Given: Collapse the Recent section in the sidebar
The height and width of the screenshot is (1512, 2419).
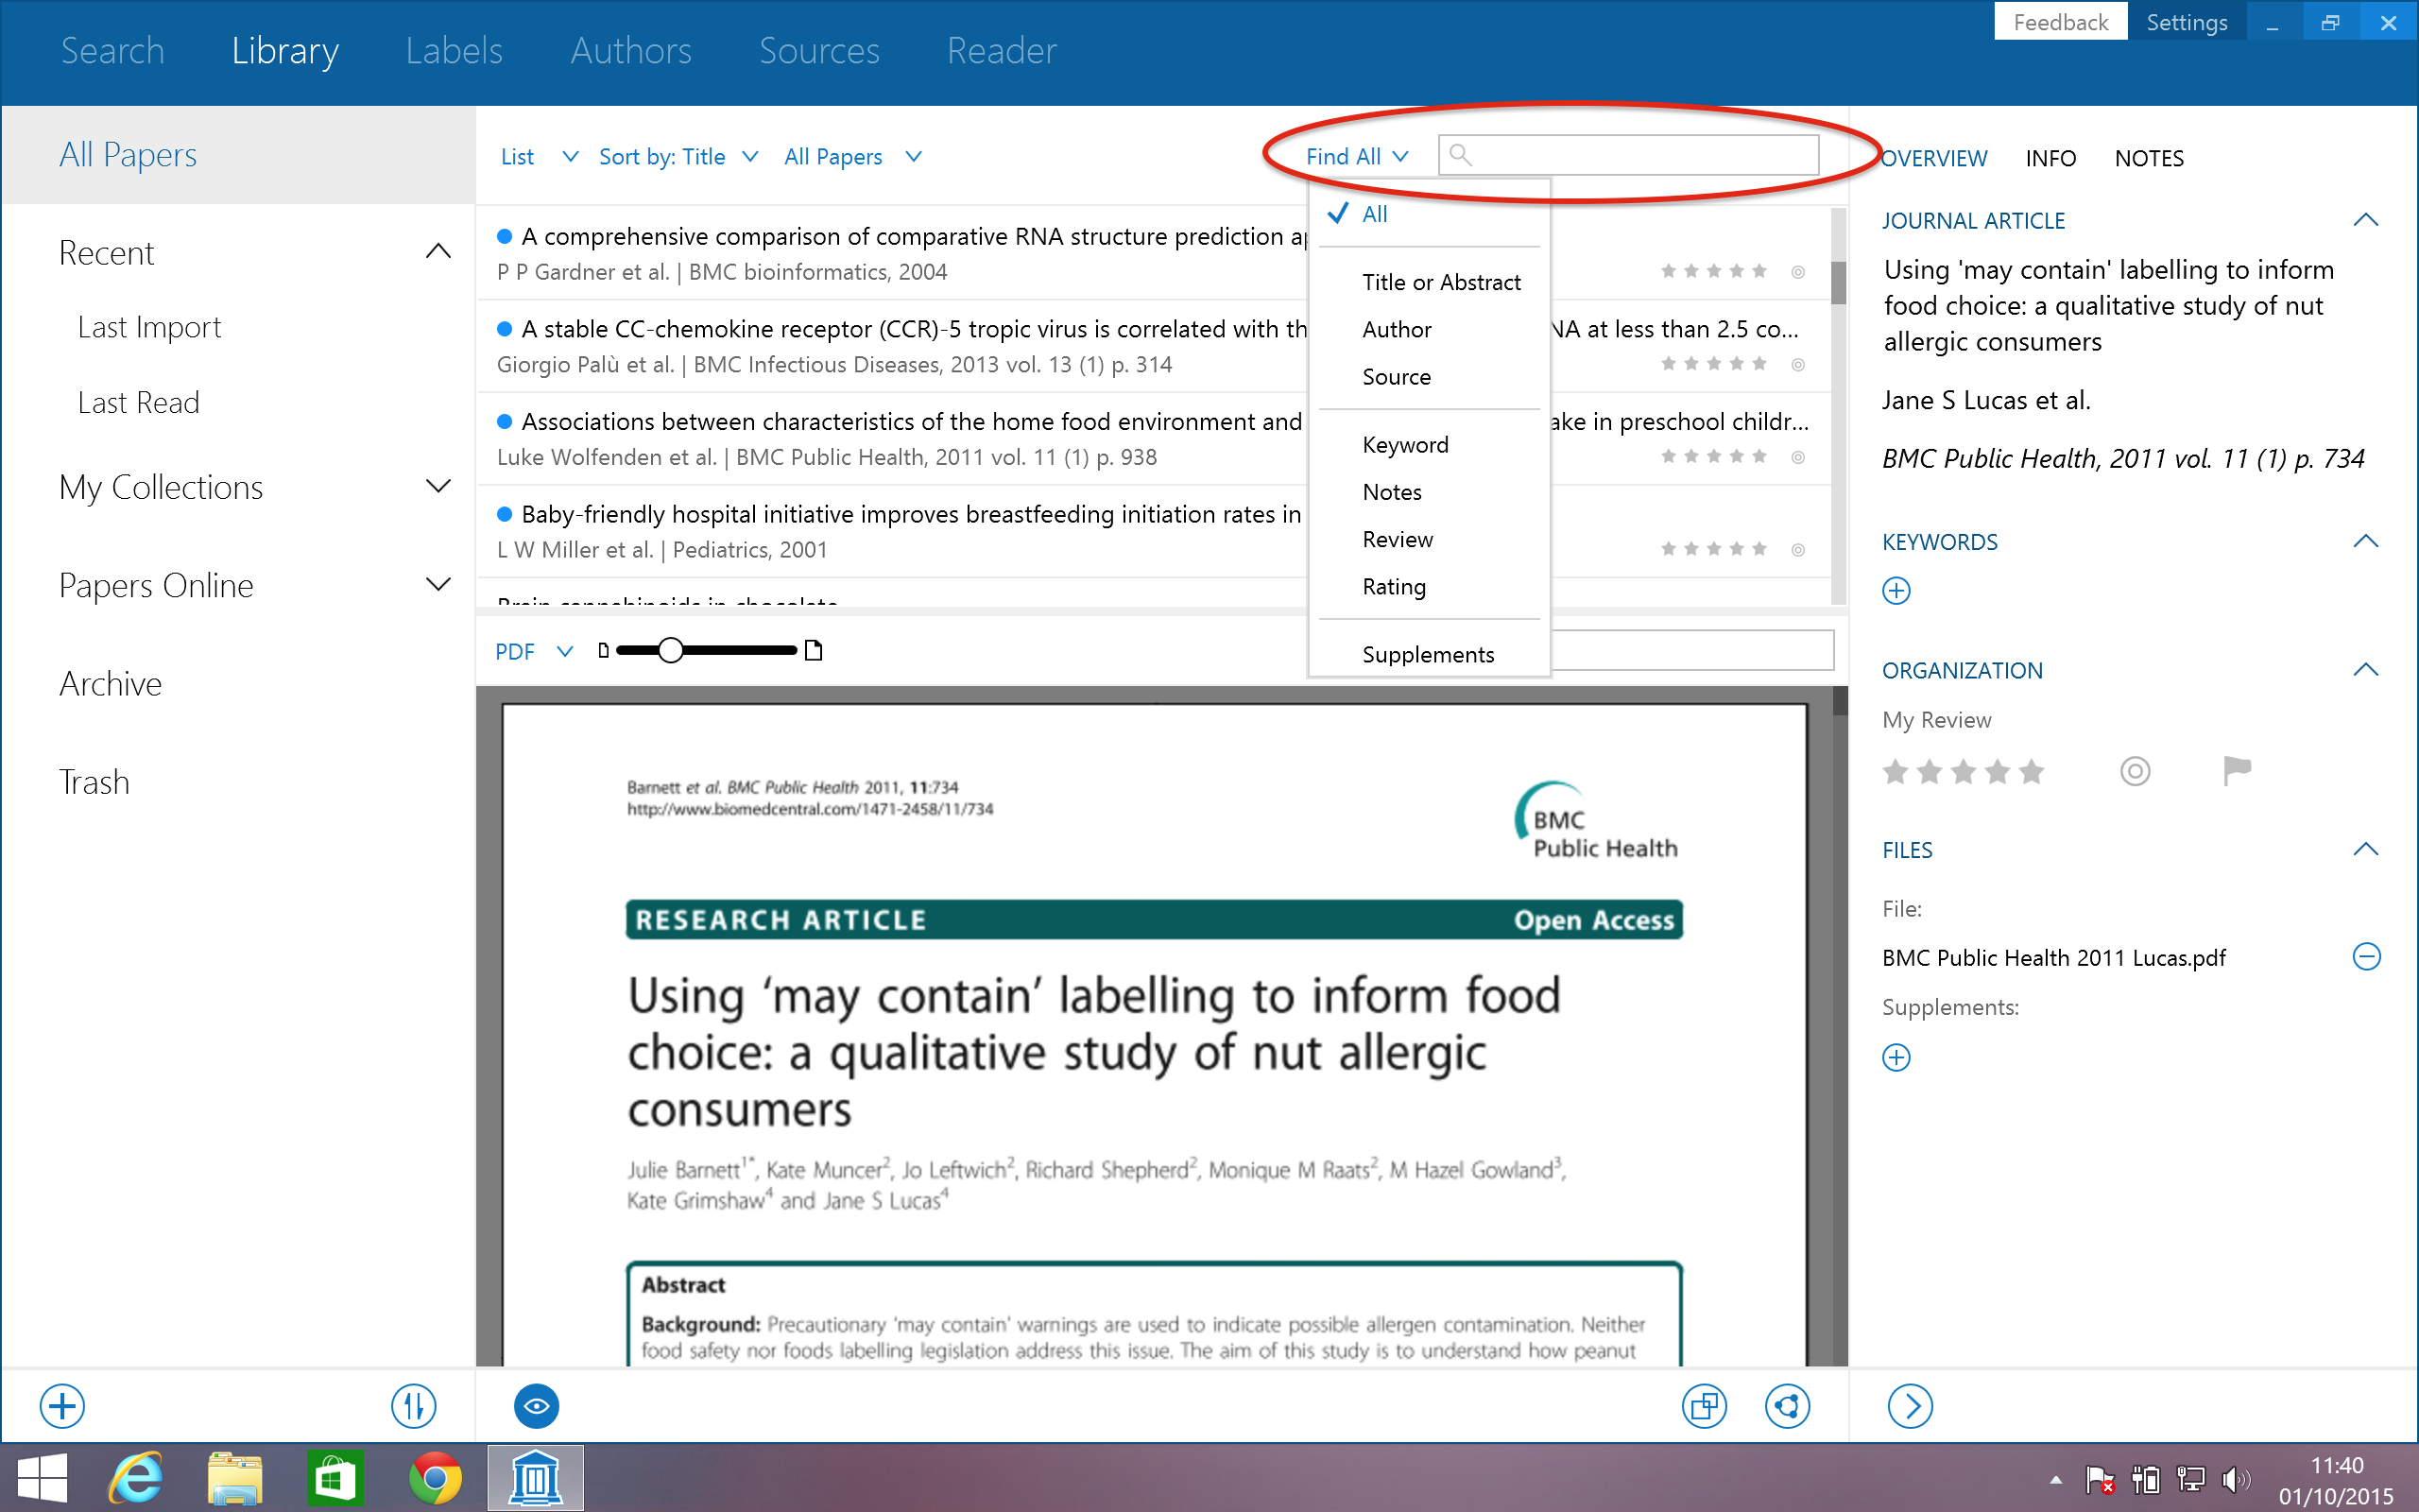Looking at the screenshot, I should [437, 252].
